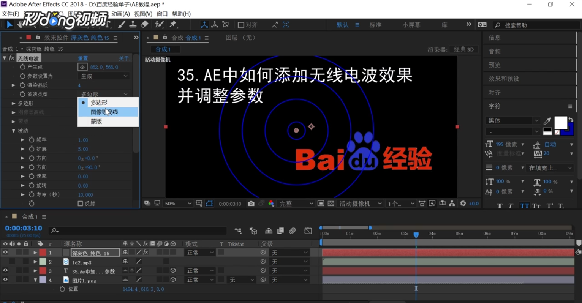
Task: Open the 活动摄像机 view dropdown
Action: coord(360,204)
